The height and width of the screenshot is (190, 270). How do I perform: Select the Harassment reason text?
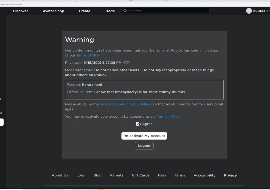click(92, 84)
